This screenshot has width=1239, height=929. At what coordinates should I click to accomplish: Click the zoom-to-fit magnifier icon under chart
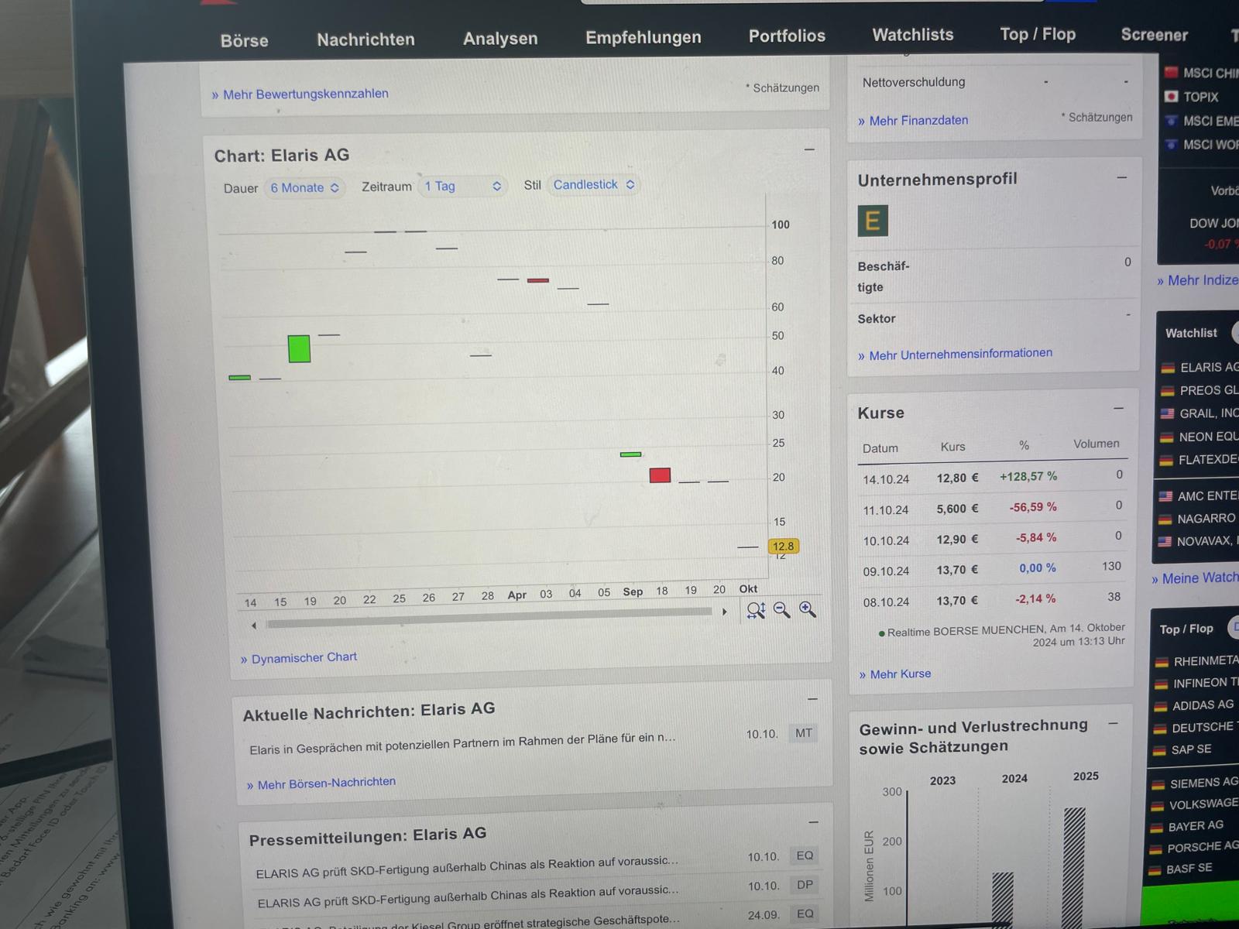pos(756,611)
